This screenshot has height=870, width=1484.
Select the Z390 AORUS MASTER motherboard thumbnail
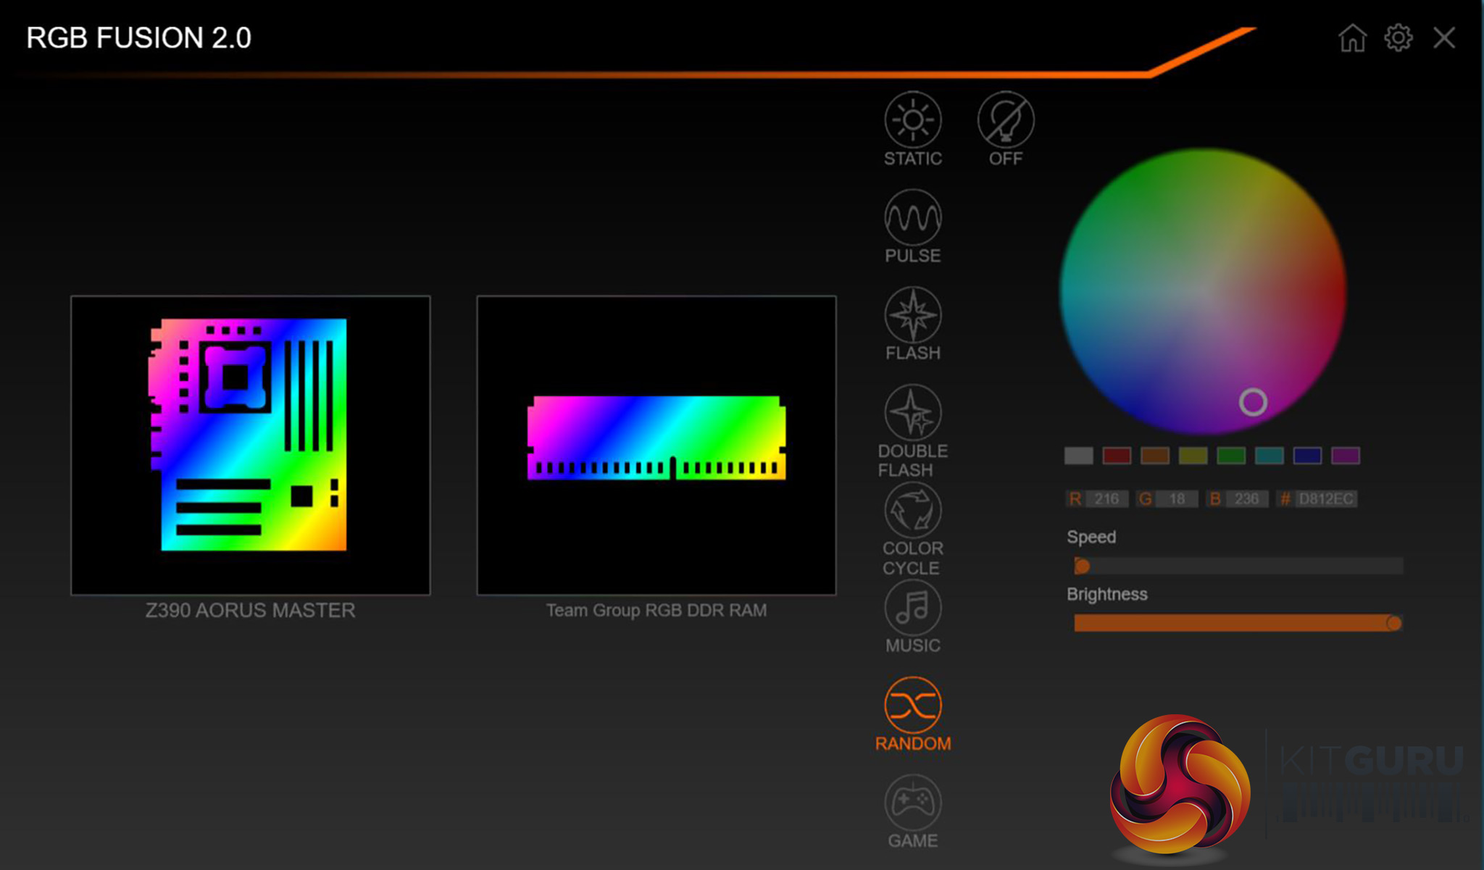coord(250,445)
